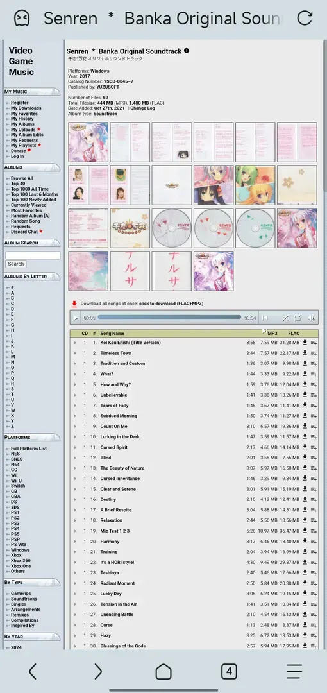Click the 'click to download (FLAC+MP3)' link
The width and height of the screenshot is (327, 693).
[x=171, y=304]
